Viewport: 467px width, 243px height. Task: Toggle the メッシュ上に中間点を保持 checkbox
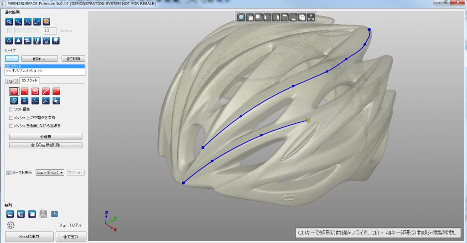(x=11, y=117)
